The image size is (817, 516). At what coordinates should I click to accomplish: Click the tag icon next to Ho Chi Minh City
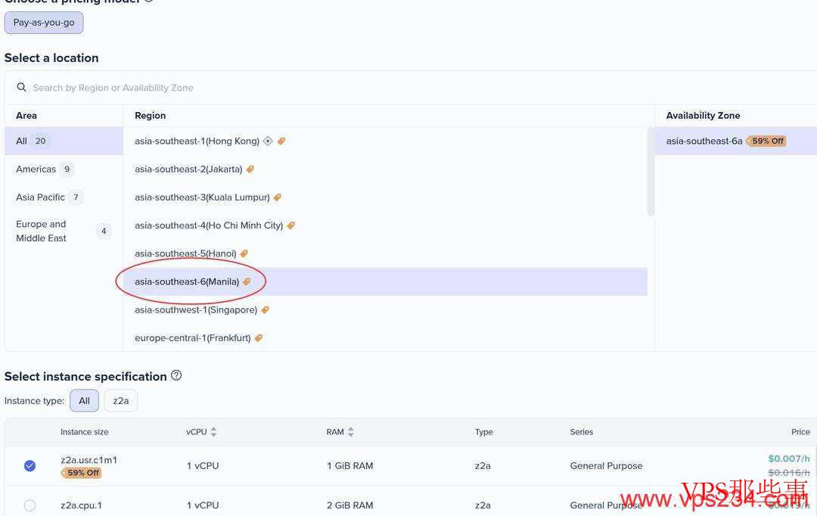291,225
